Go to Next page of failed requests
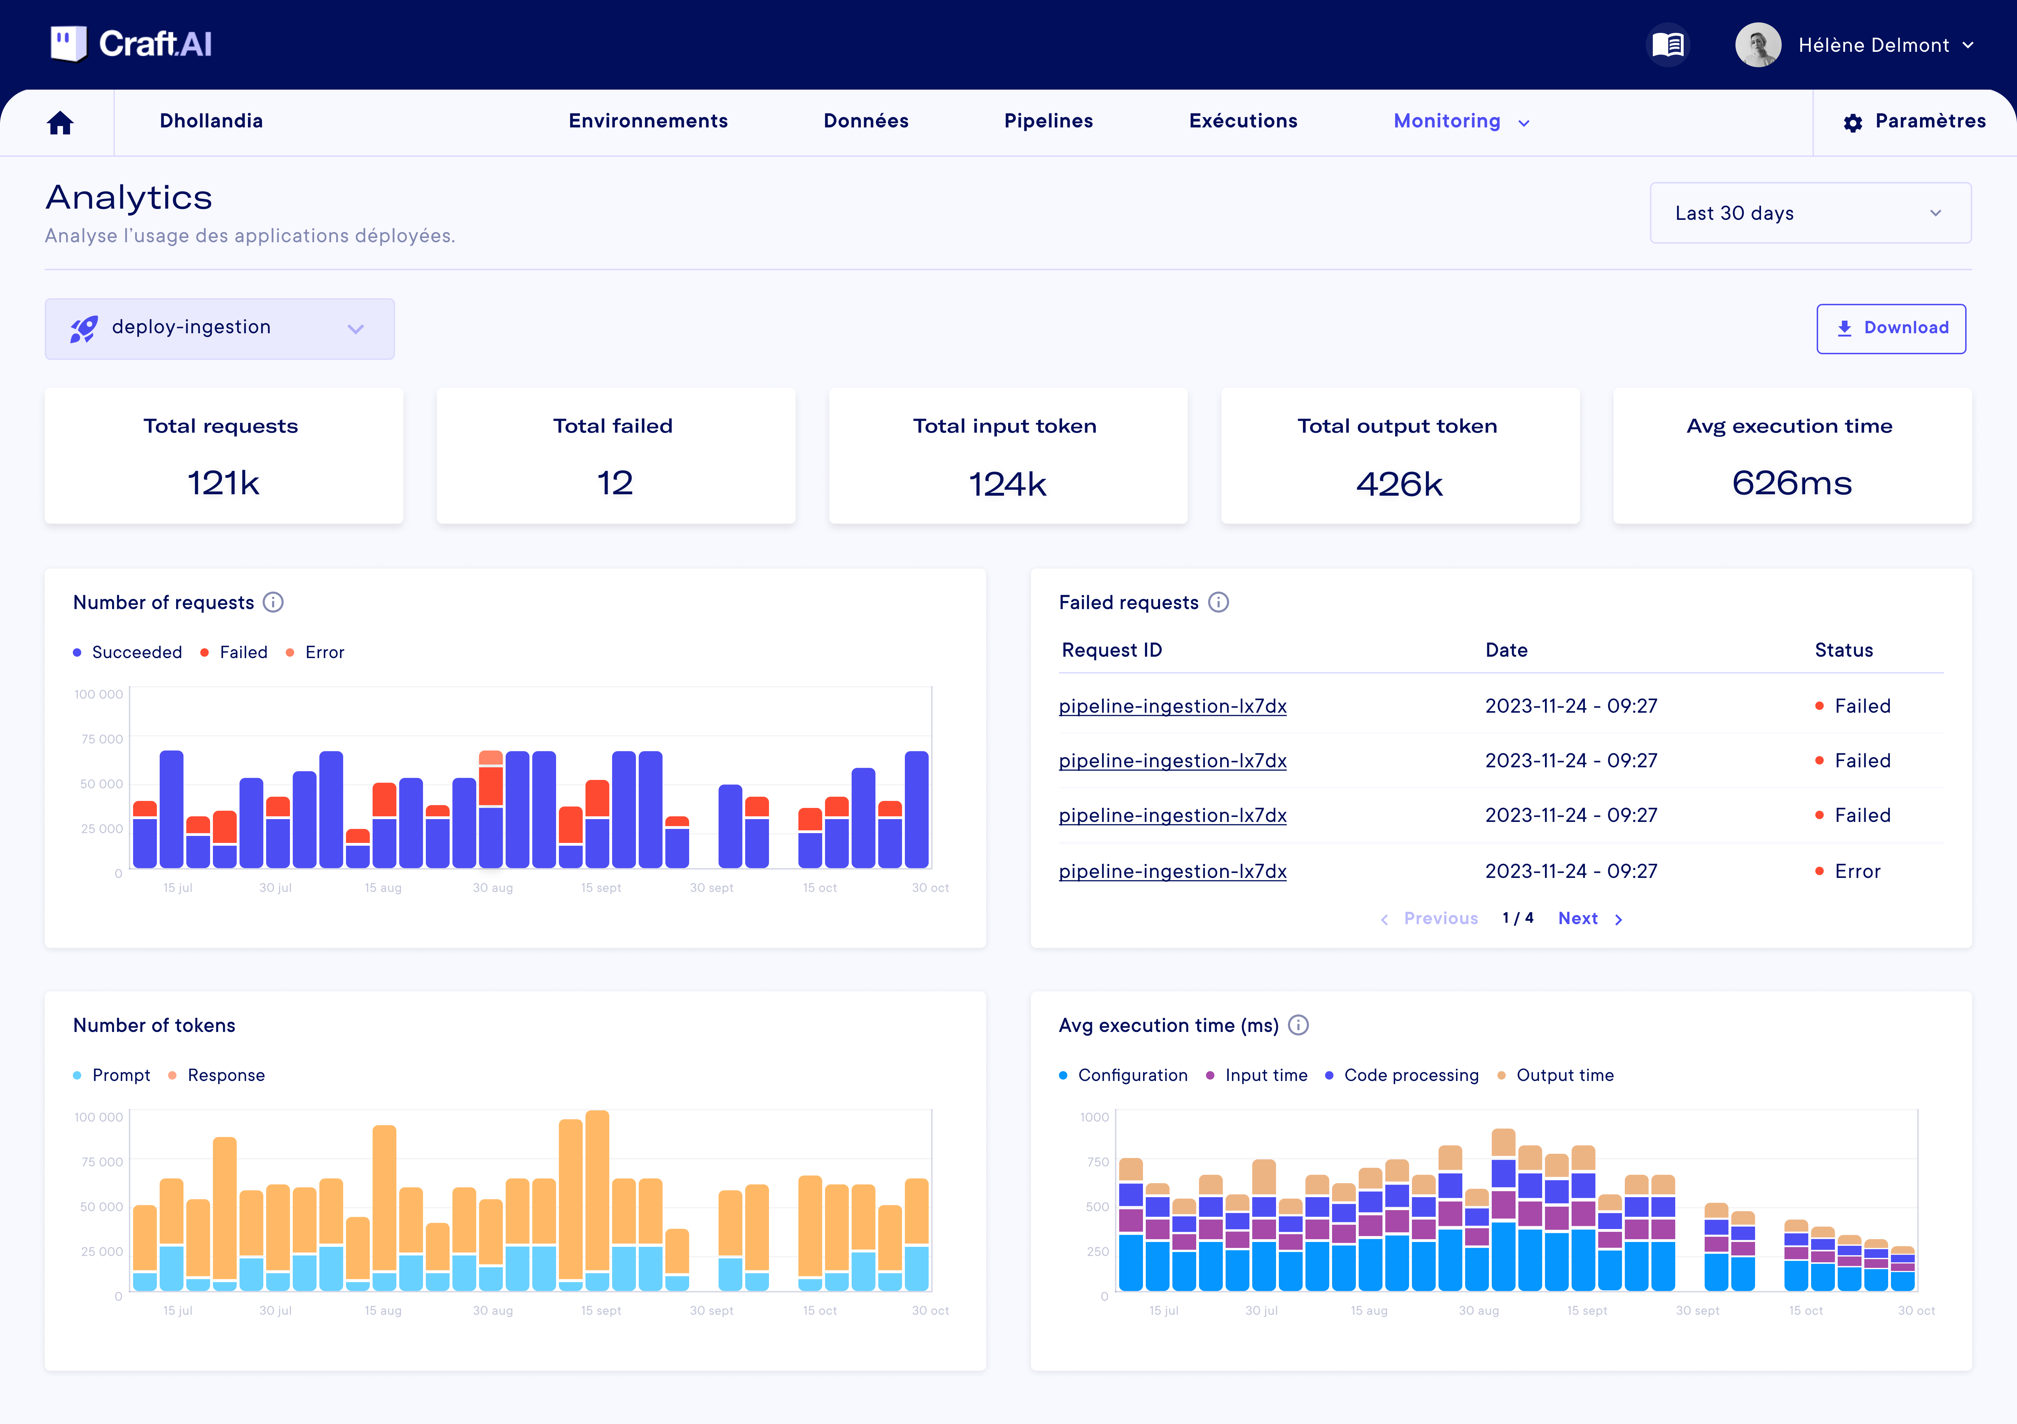Viewport: 2017px width, 1424px height. click(x=1578, y=918)
